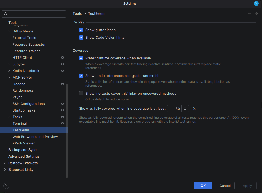Click project-level icon beside Kotlin Notebook

click(62, 71)
